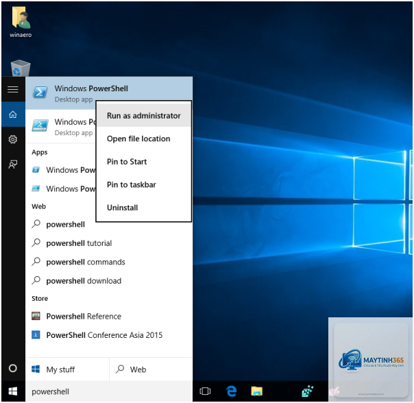
Task: Launch Microsoft Edge from taskbar
Action: point(231,391)
